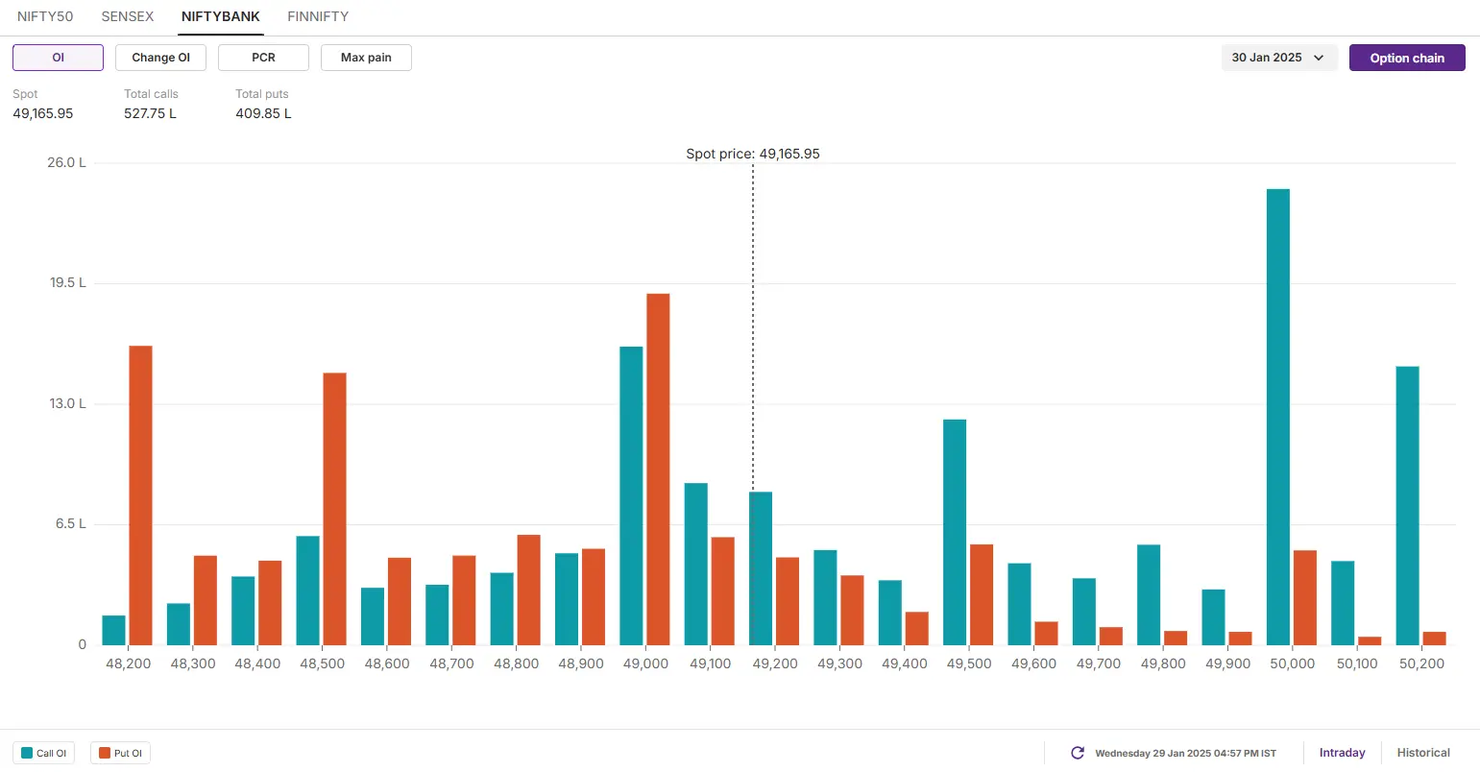This screenshot has height=772, width=1480.
Task: Switch to Change OI view
Action: click(160, 58)
